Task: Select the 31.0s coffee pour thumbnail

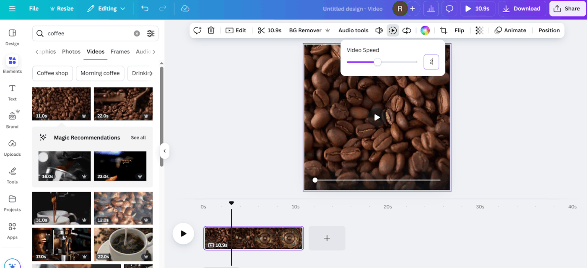Action: (61, 208)
